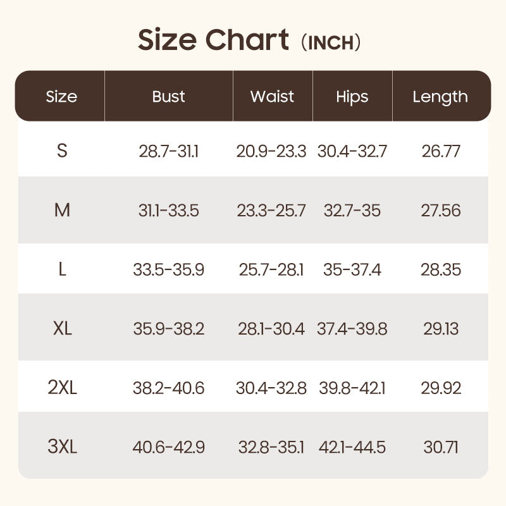Select the Hips column header
This screenshot has height=506, width=506.
(x=352, y=97)
